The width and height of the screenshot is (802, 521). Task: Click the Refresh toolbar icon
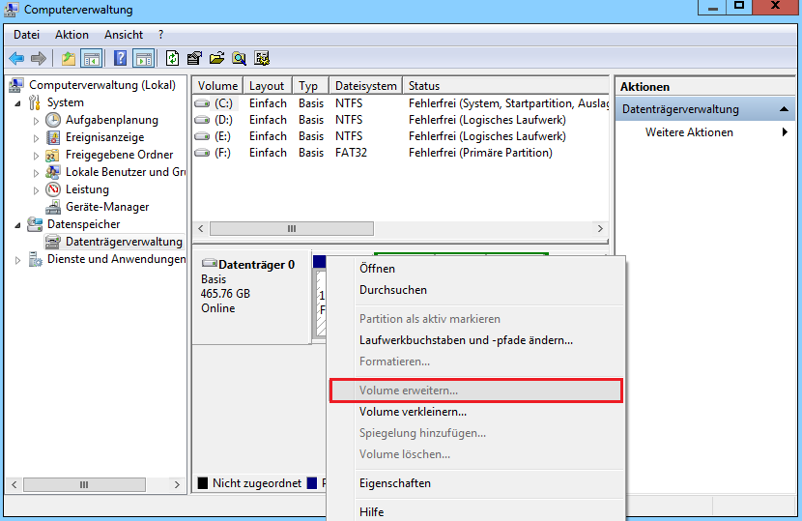click(172, 58)
